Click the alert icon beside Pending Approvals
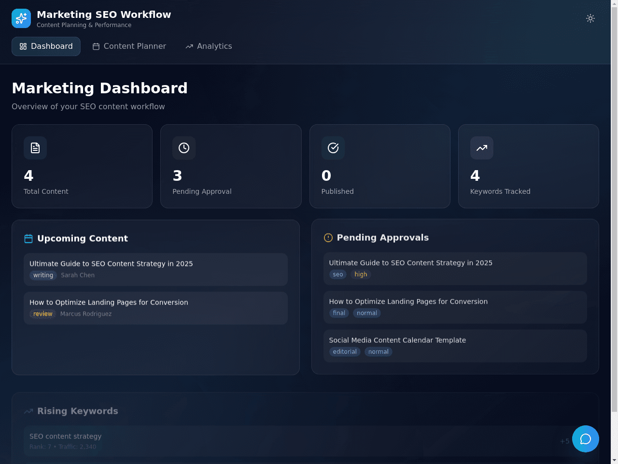 click(328, 238)
